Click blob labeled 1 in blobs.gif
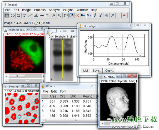 pos(22,98)
